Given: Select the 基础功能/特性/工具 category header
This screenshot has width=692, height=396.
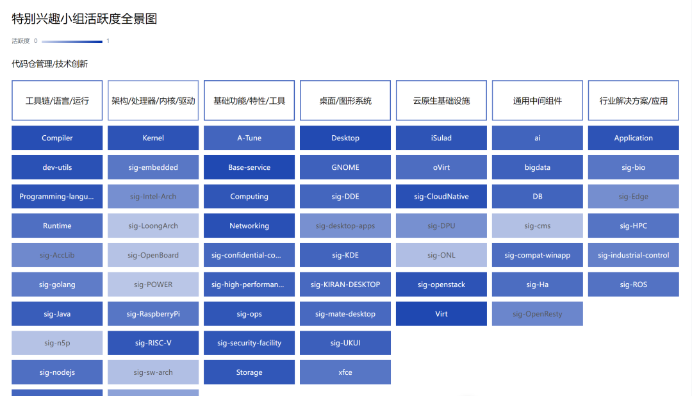Looking at the screenshot, I should click(x=249, y=100).
